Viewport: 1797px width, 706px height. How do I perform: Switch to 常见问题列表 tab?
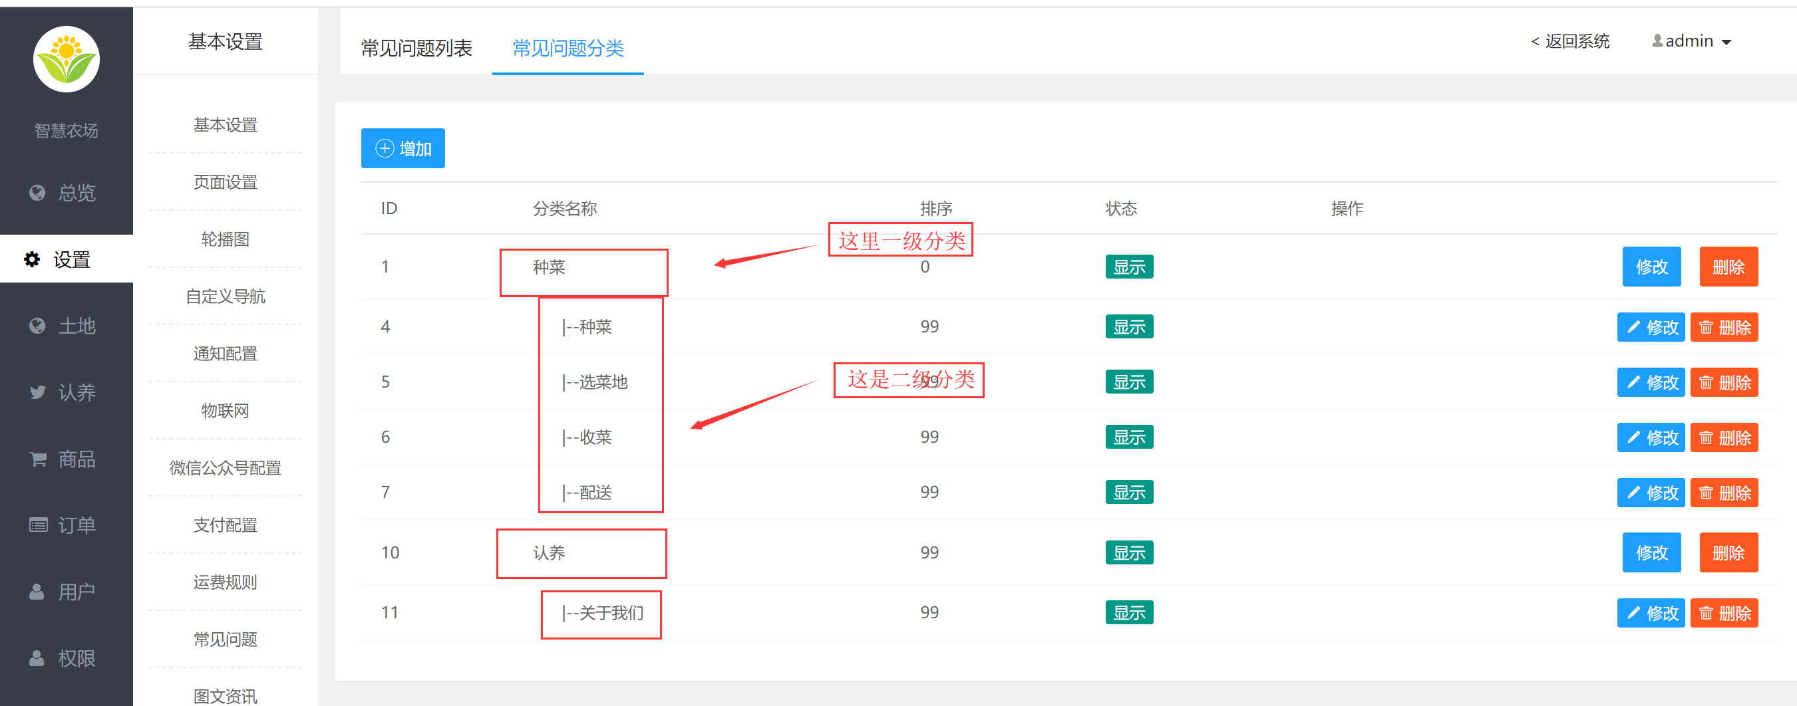pyautogui.click(x=416, y=48)
